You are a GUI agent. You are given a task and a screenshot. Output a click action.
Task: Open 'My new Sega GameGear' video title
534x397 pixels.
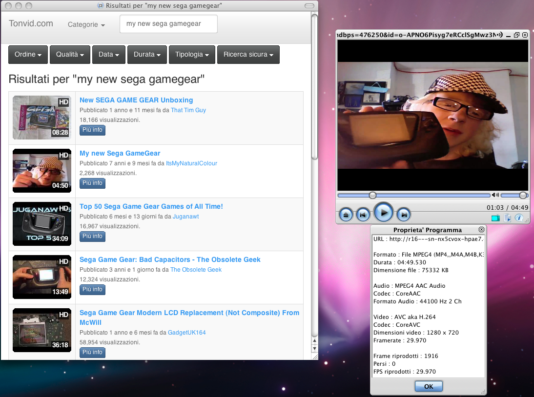(120, 153)
